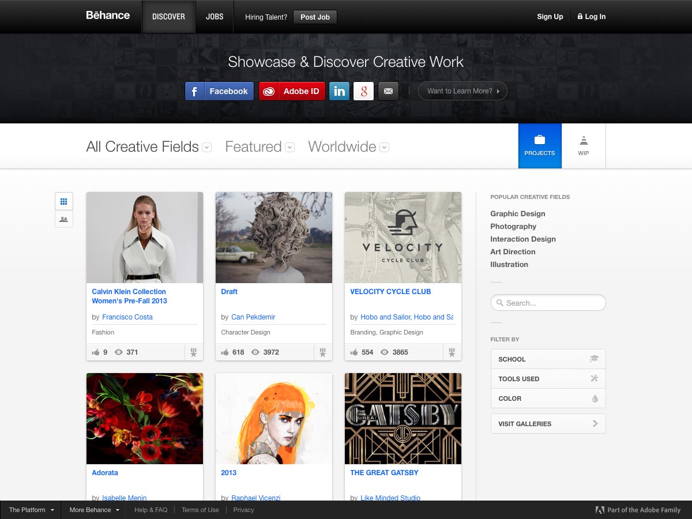
Task: Open The Great Gatsby thumbnail
Action: [x=403, y=419]
